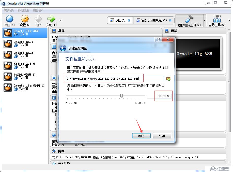Click the 预览 (Preview) section icon

(167, 31)
